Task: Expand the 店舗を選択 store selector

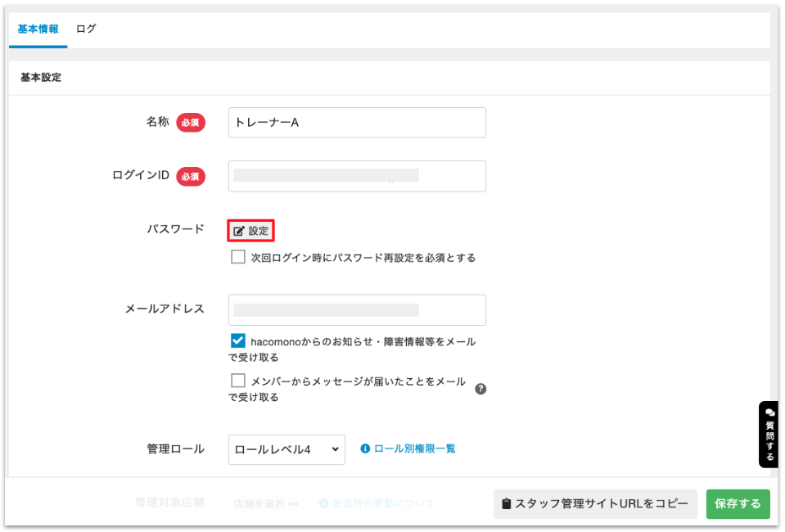Action: (266, 503)
